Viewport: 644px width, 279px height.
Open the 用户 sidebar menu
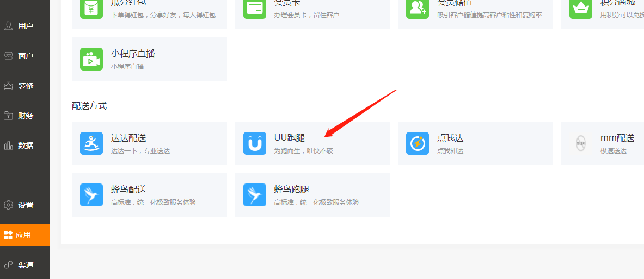point(24,26)
